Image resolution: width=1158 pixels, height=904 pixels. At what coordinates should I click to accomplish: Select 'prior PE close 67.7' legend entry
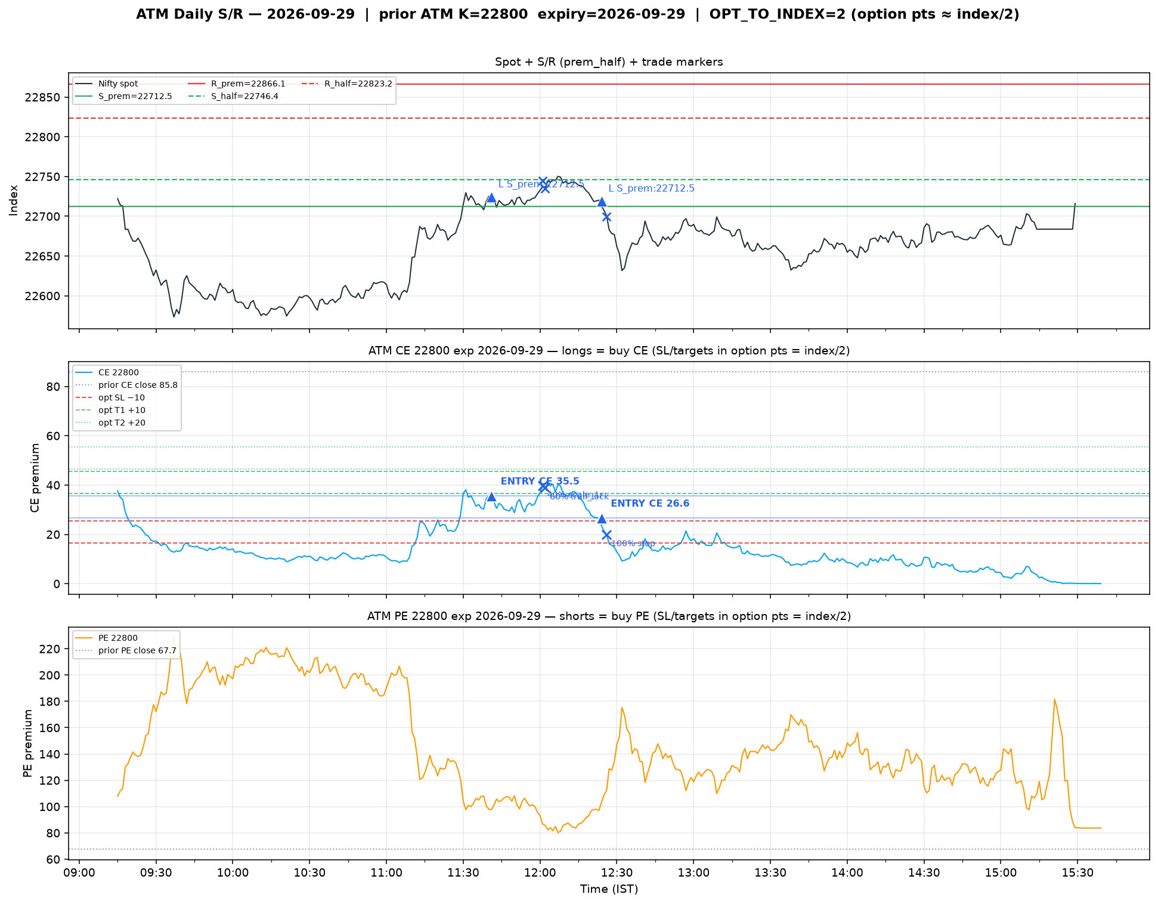coord(126,651)
